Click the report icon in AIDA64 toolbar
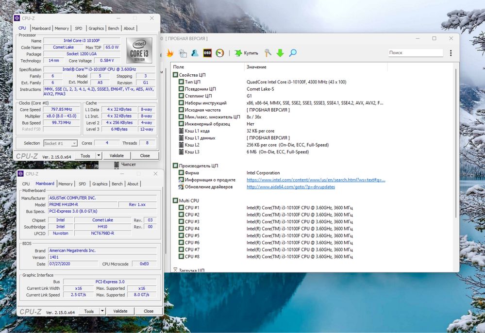Image resolution: width=485 pixels, height=333 pixels. [x=183, y=53]
